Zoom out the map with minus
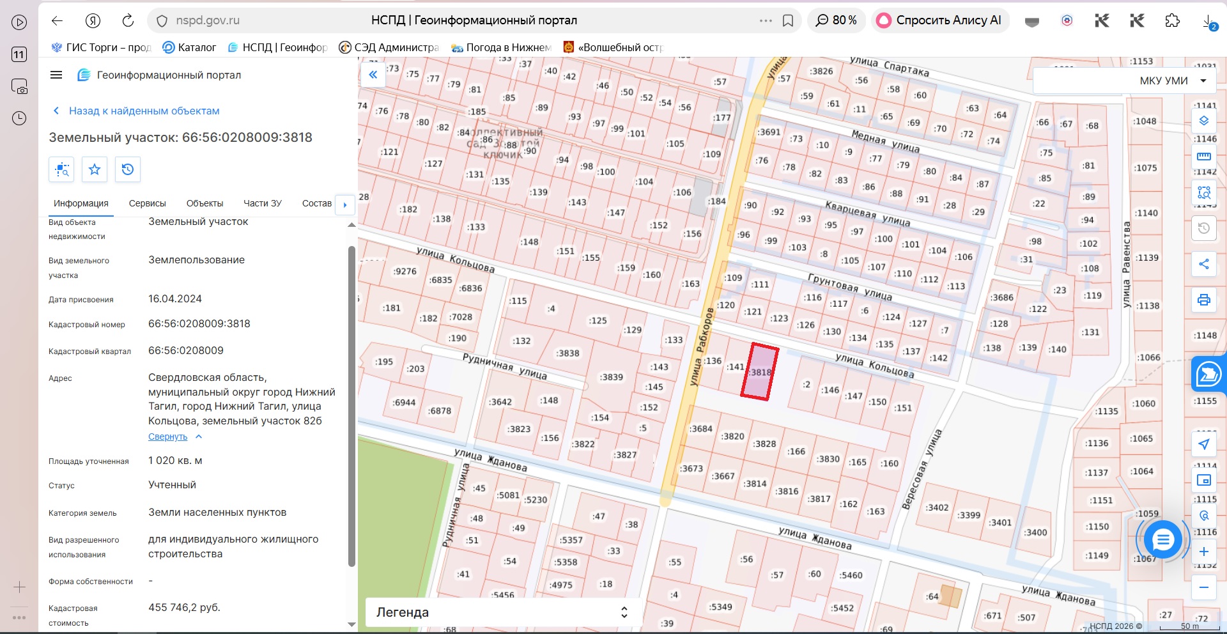1227x634 pixels. coord(1204,587)
